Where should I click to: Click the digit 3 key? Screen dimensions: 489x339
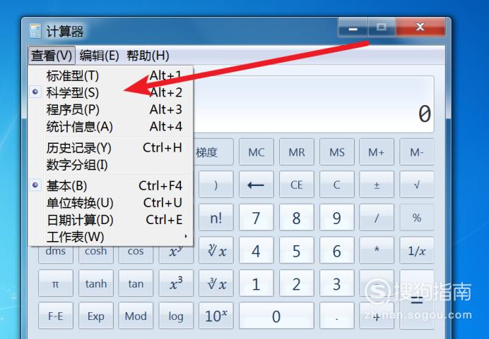[x=337, y=283]
